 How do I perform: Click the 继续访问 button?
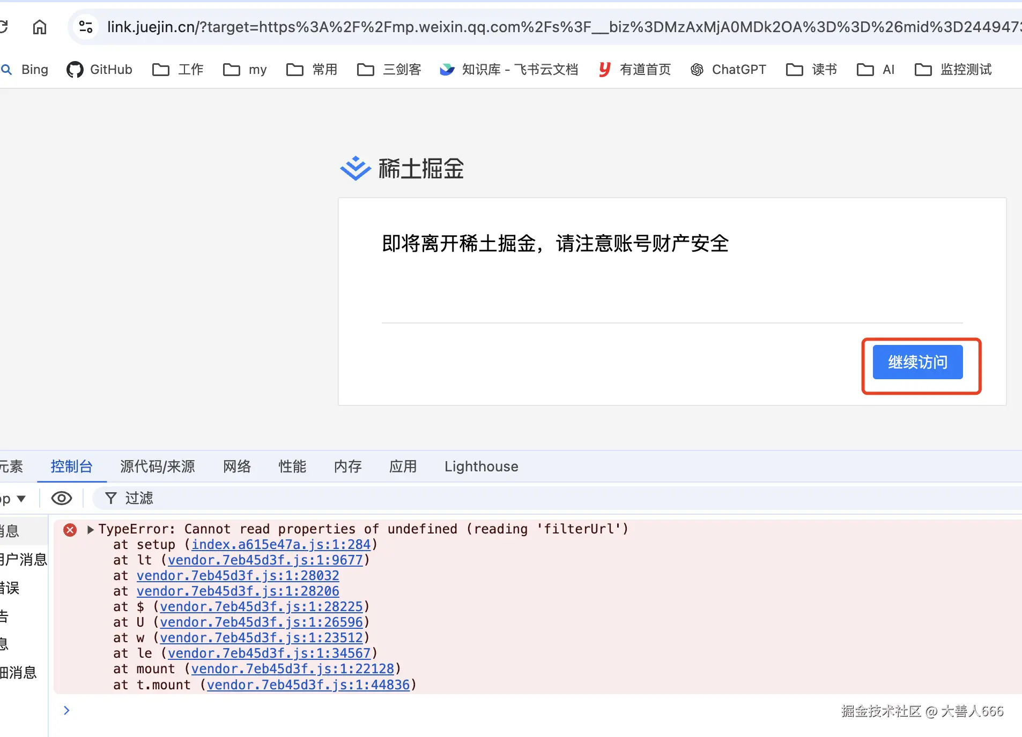point(917,362)
